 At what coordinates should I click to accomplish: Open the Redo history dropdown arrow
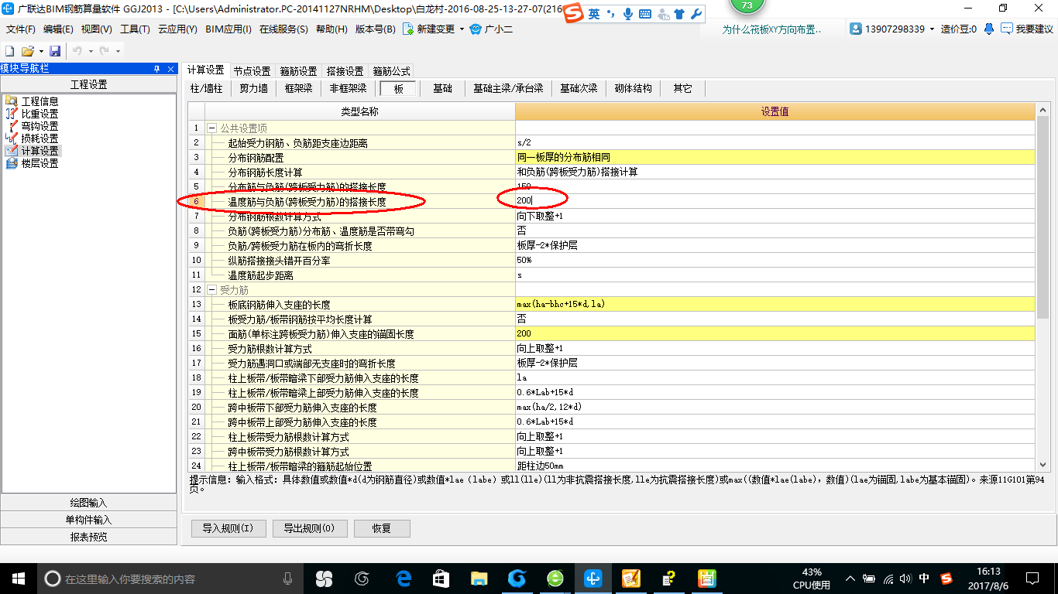pos(117,51)
